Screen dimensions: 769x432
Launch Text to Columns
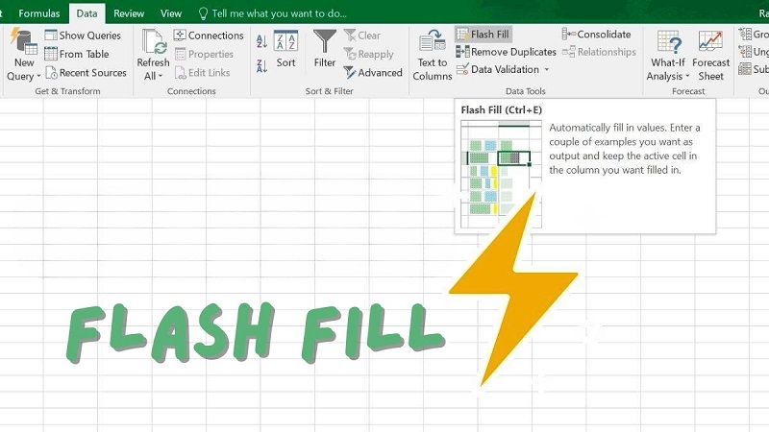click(x=432, y=54)
